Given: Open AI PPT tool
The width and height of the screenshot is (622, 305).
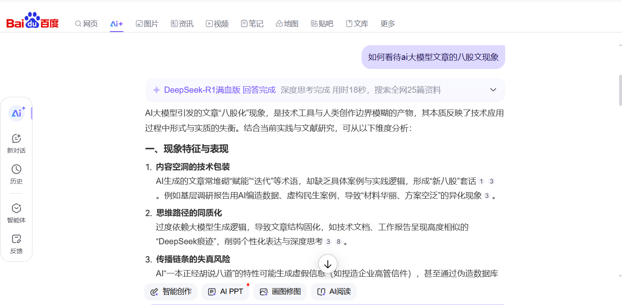Looking at the screenshot, I should pos(225,292).
